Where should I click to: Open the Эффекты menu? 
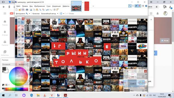pos(66,6)
